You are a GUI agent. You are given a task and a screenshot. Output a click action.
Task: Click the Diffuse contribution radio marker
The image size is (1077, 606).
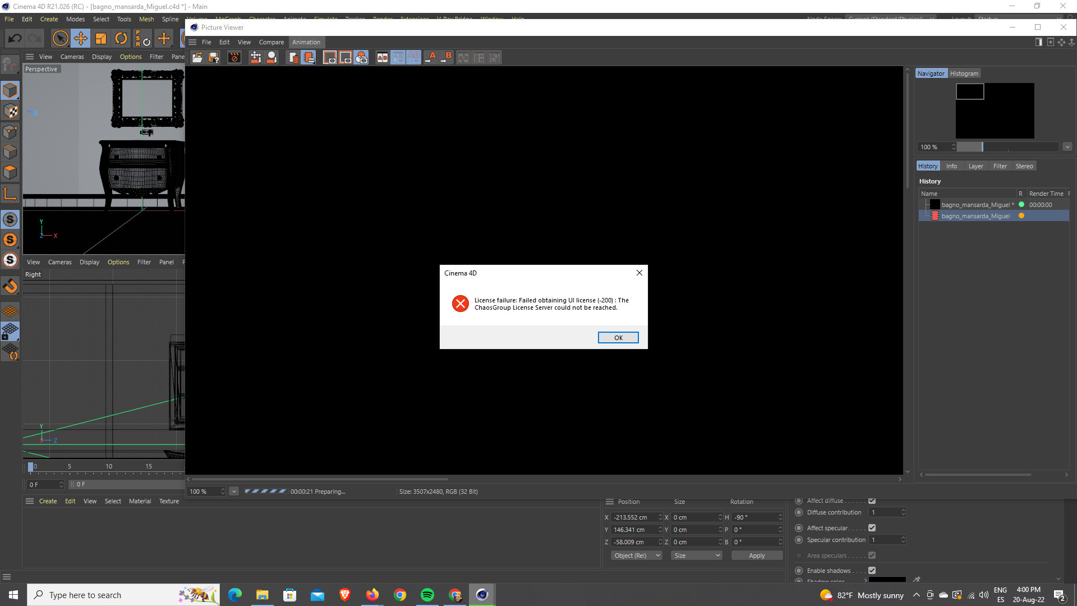point(799,512)
